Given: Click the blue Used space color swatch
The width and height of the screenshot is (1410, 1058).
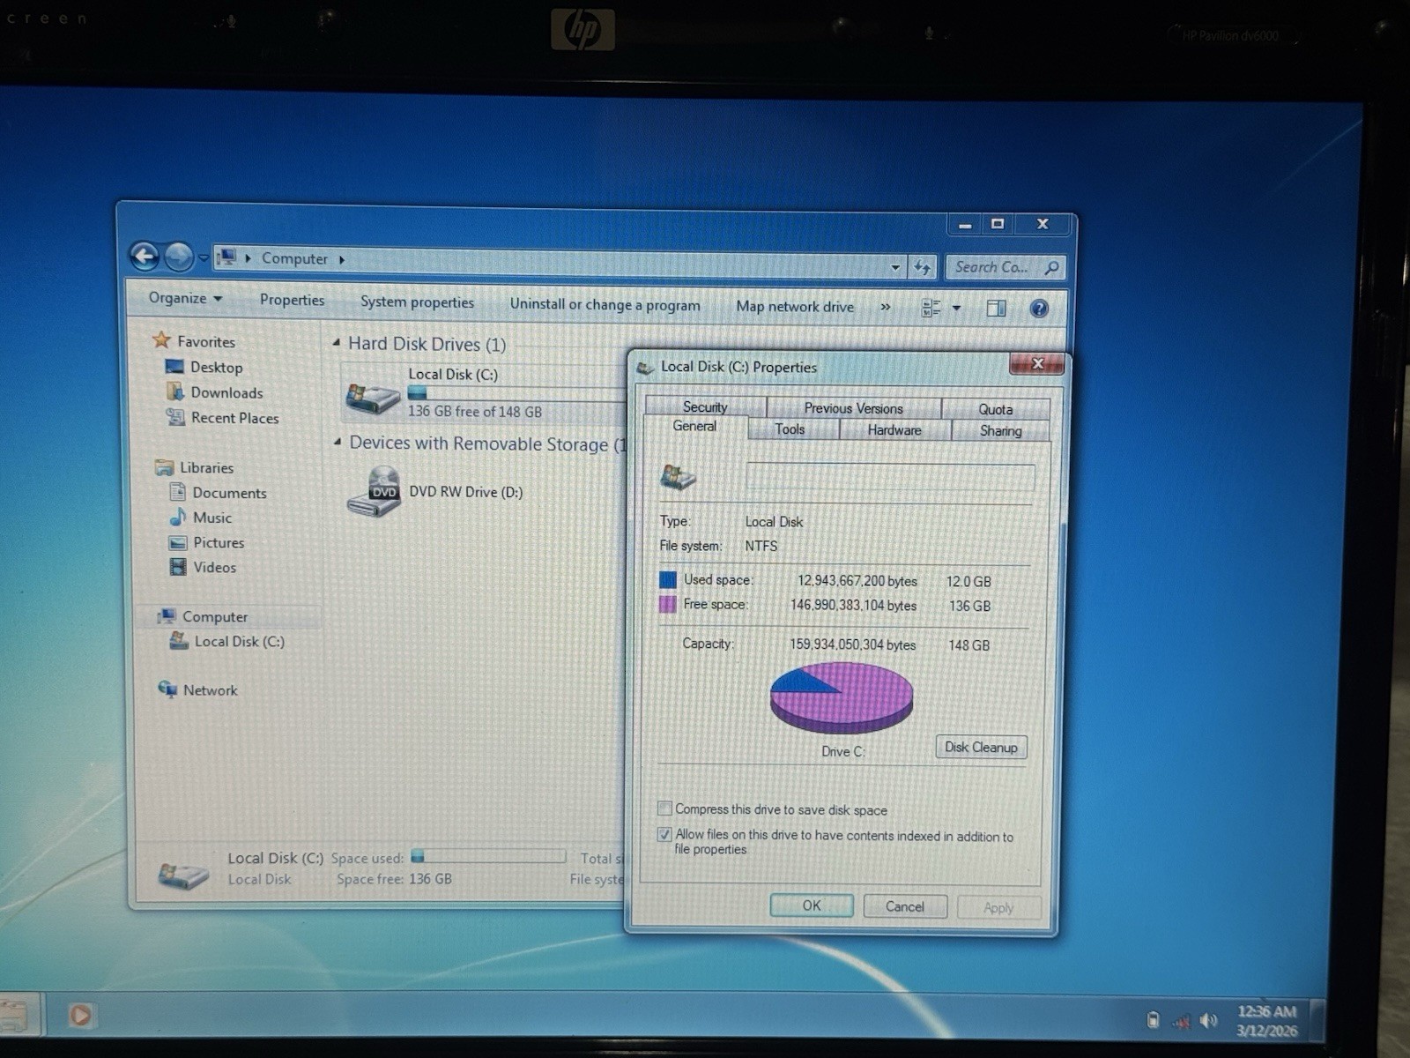Looking at the screenshot, I should pyautogui.click(x=668, y=579).
